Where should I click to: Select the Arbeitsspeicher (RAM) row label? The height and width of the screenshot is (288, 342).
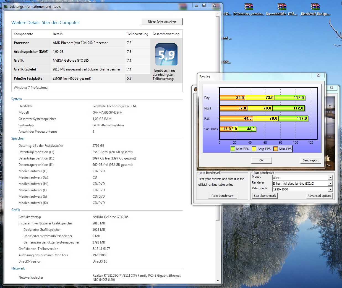coord(31,52)
